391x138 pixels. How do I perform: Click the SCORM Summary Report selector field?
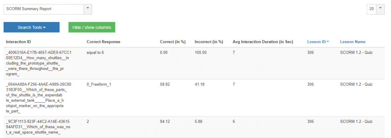click(44, 9)
